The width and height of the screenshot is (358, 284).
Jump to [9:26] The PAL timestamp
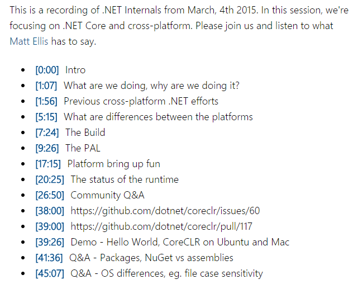click(47, 148)
